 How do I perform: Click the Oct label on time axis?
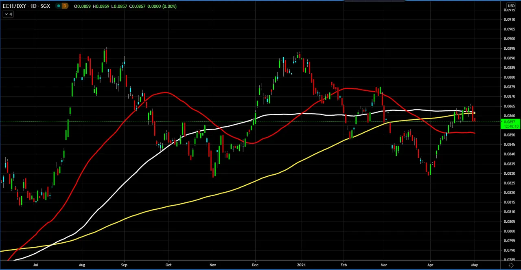[x=168, y=265]
